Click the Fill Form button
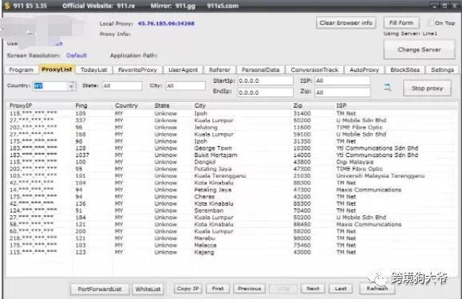The width and height of the screenshot is (462, 299). click(401, 22)
